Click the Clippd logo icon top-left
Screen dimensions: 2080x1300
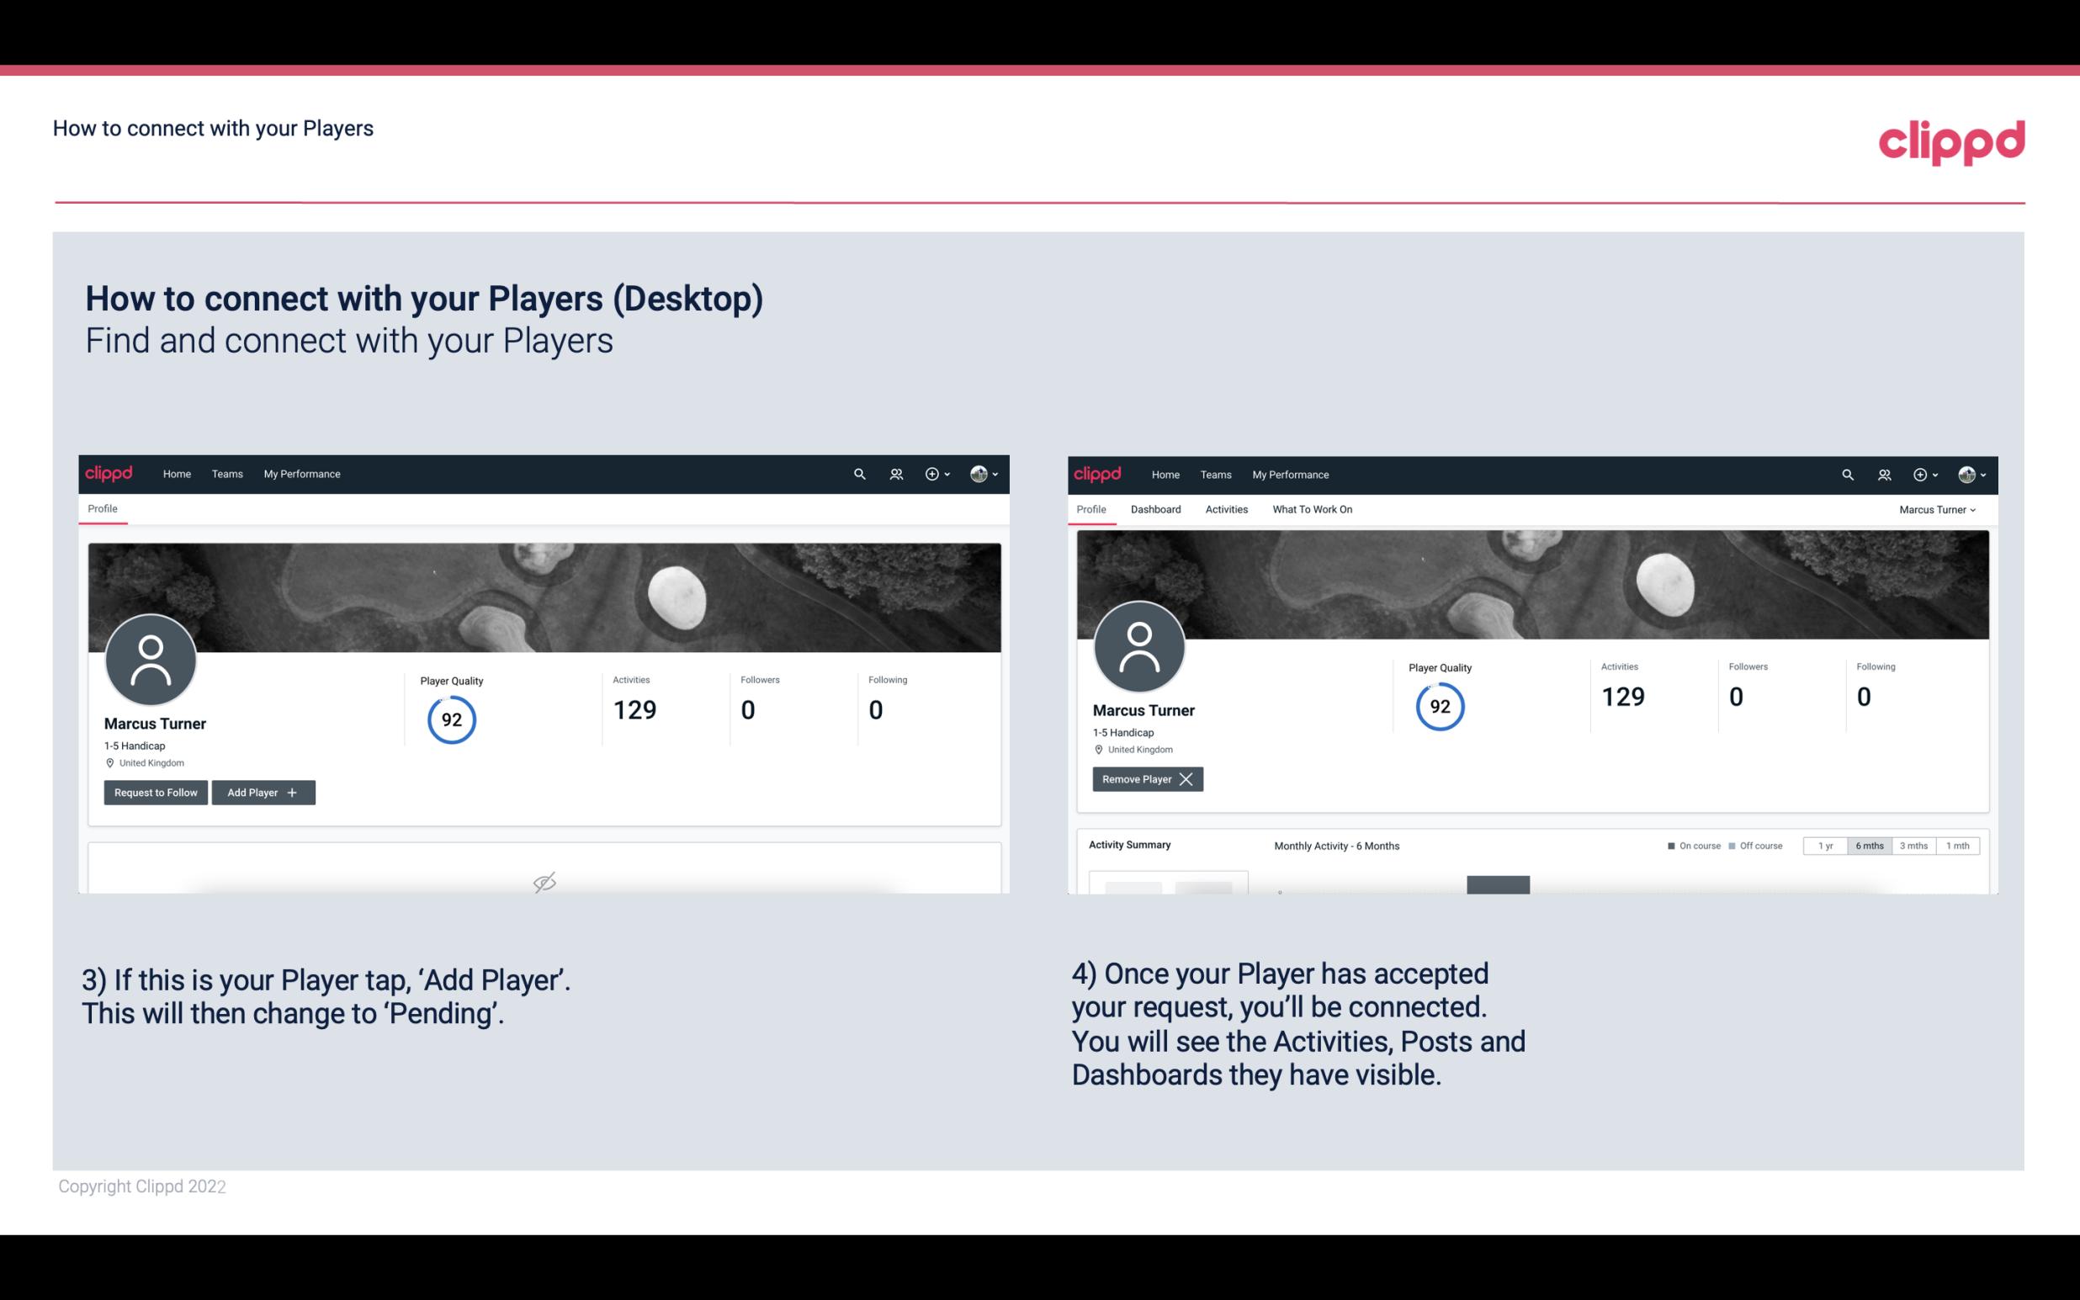109,473
